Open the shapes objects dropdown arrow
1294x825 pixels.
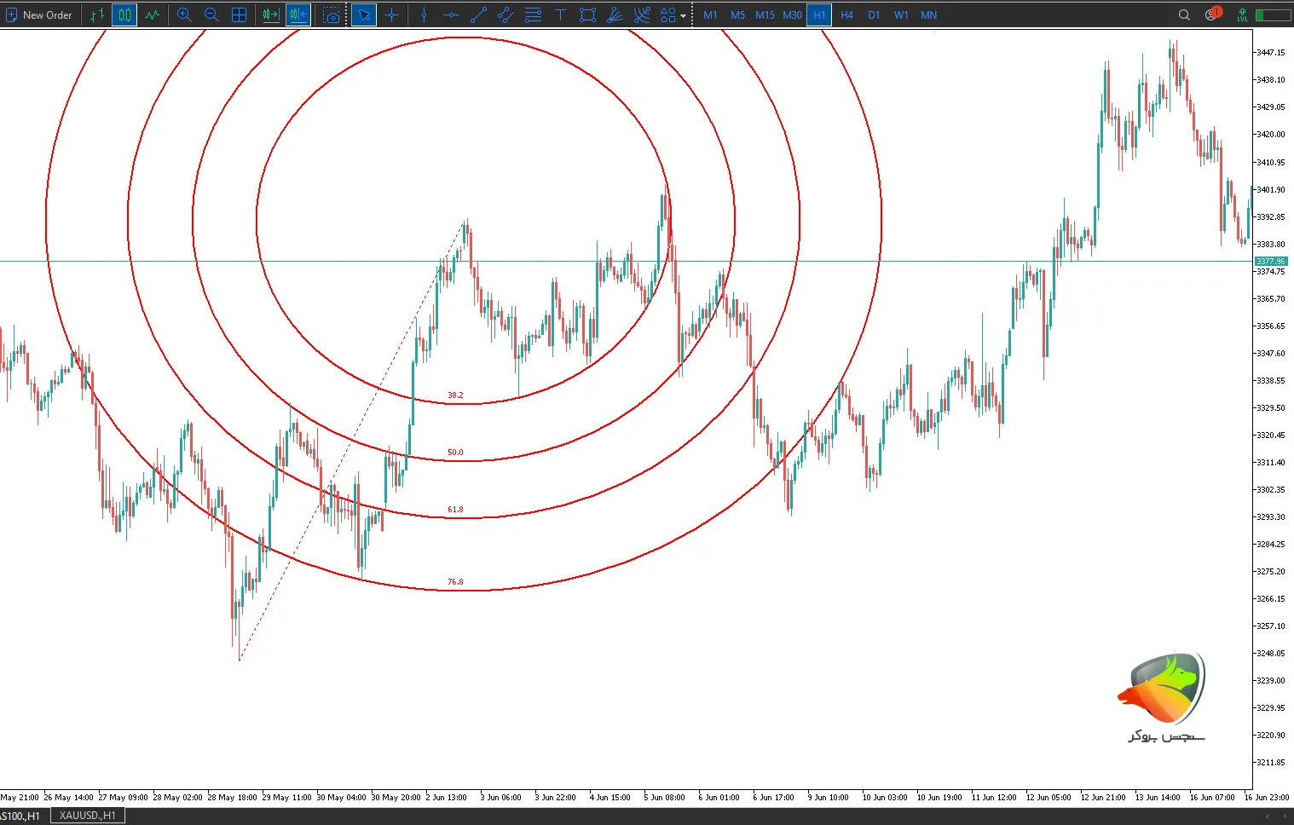click(683, 15)
